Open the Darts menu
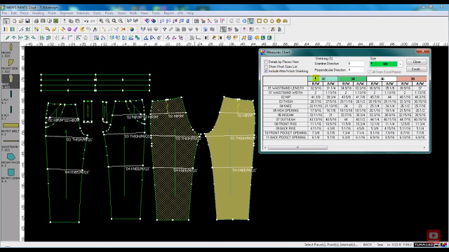 pos(97,13)
